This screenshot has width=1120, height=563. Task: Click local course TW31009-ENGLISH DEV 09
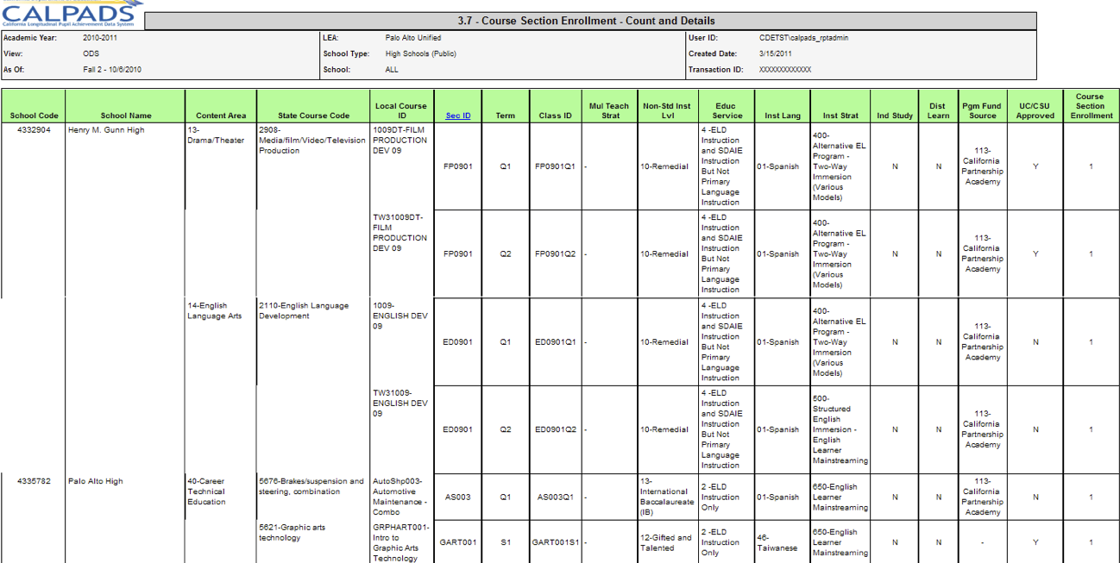coord(400,403)
